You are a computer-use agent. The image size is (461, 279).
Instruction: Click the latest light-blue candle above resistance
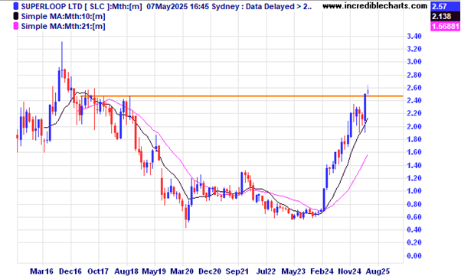[x=368, y=90]
